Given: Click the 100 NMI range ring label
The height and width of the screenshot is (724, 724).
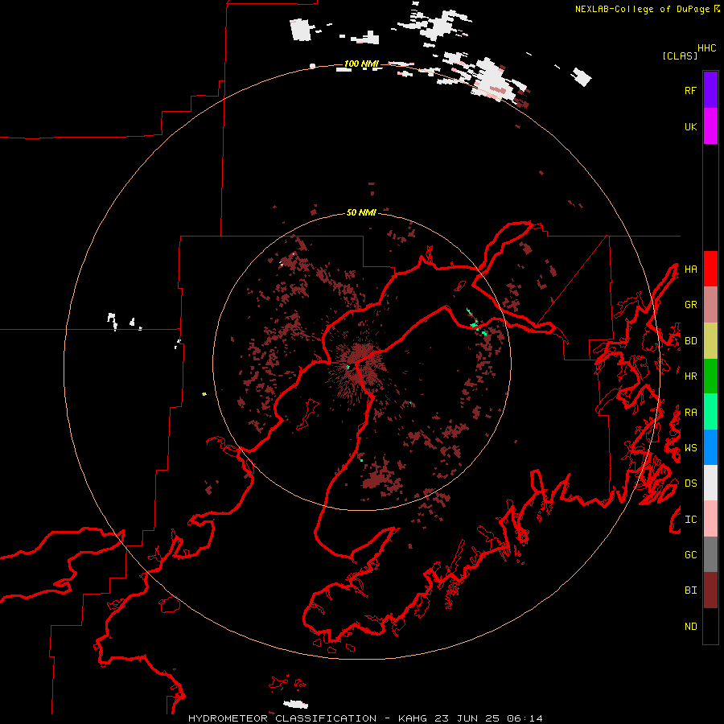Looking at the screenshot, I should (361, 64).
